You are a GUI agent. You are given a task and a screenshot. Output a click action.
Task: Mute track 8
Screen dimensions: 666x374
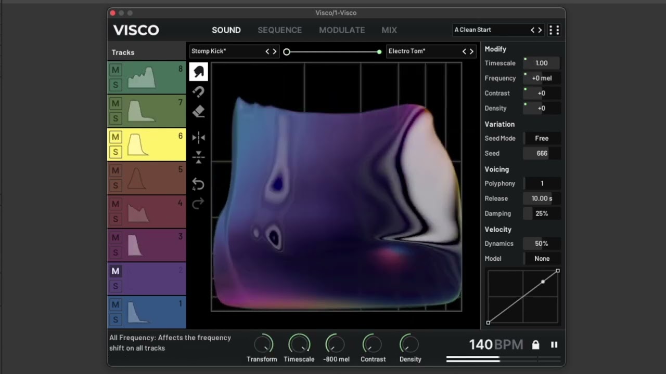[116, 70]
